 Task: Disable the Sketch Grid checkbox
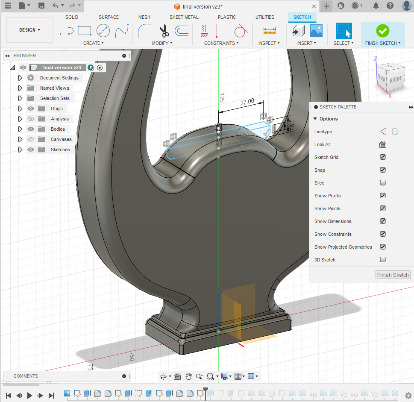point(383,157)
